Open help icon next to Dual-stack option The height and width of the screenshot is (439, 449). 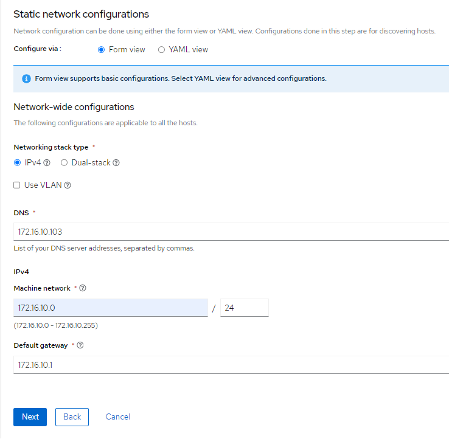[116, 163]
